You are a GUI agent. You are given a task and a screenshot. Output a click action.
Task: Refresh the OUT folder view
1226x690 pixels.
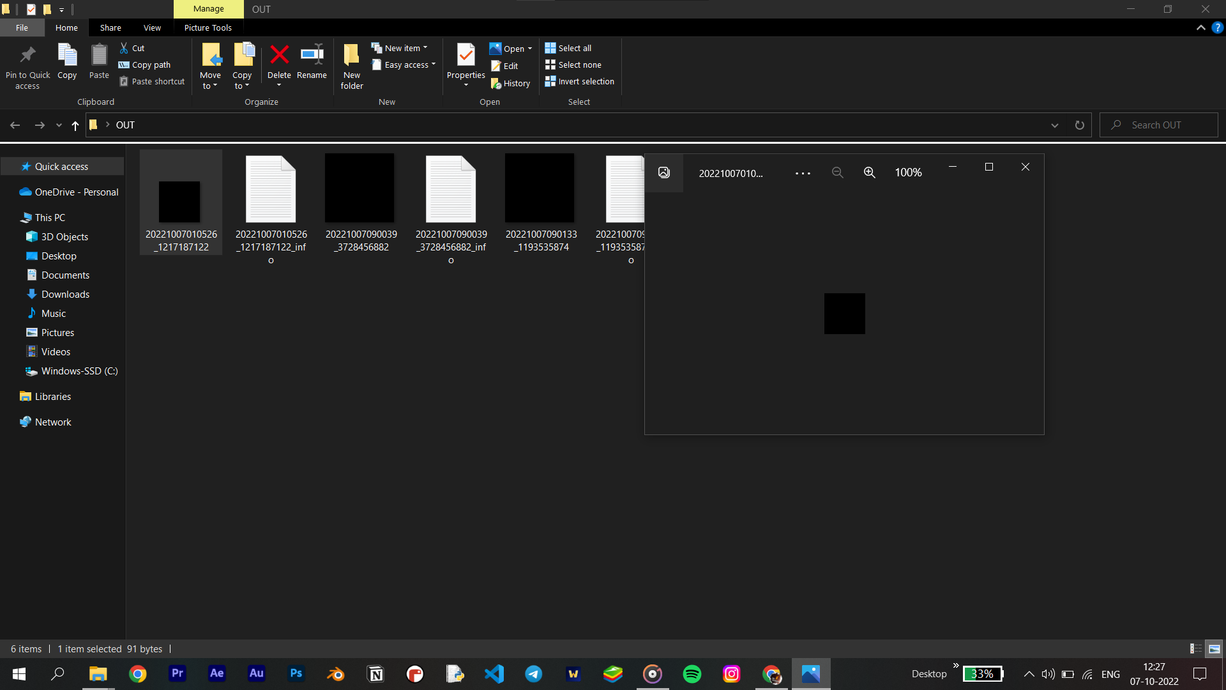click(x=1079, y=125)
